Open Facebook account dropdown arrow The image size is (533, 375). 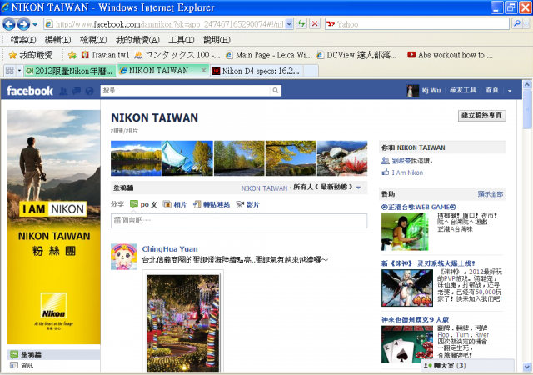[510, 91]
